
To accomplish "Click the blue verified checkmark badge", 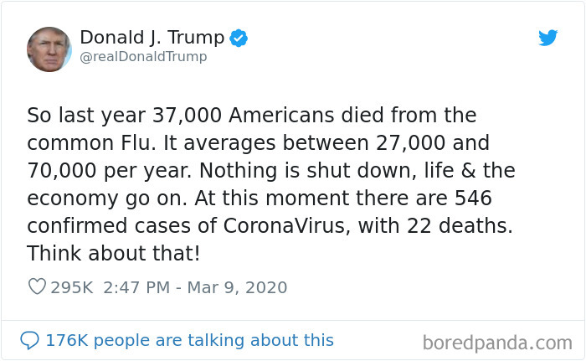I will pos(239,38).
